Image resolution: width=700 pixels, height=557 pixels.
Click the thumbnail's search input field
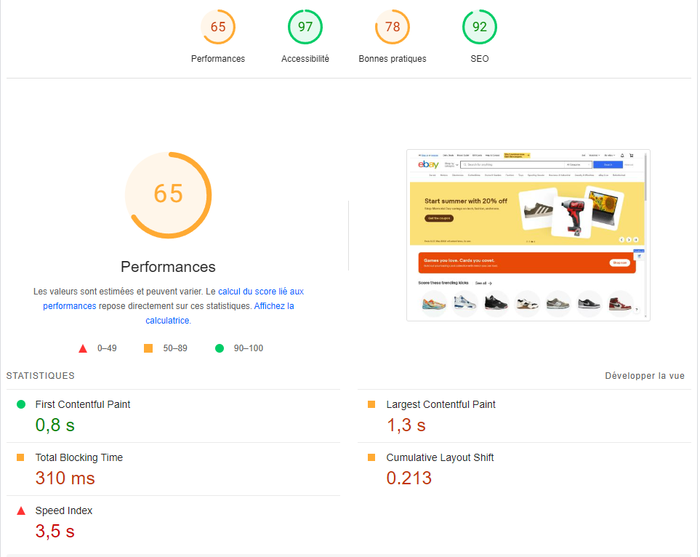(x=512, y=164)
